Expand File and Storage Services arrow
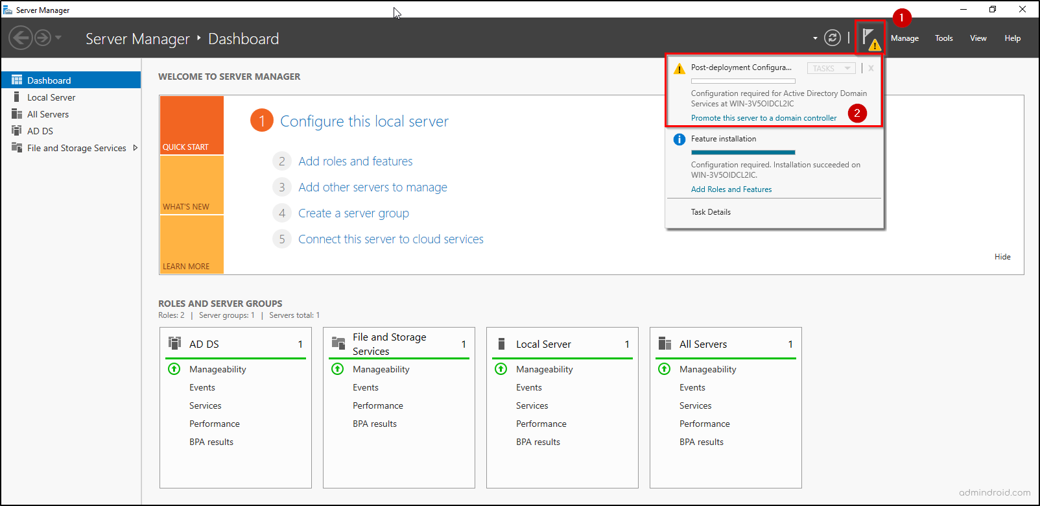 tap(135, 148)
